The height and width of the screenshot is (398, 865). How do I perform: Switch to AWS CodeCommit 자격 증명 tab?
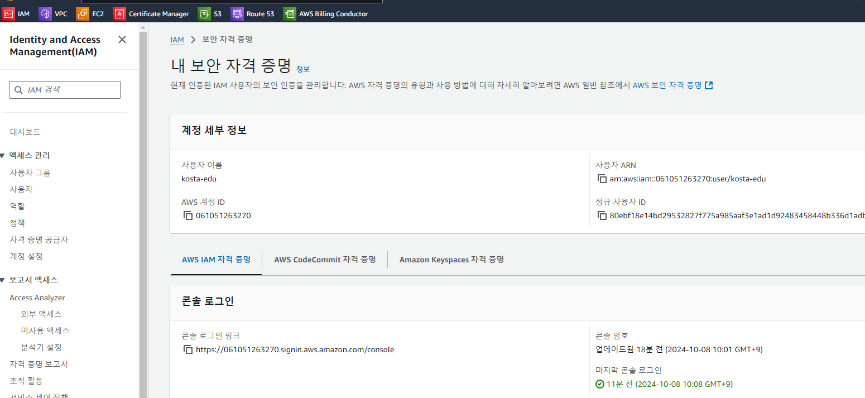[x=325, y=260]
